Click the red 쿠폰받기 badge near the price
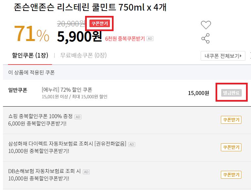 pyautogui.click(x=100, y=24)
